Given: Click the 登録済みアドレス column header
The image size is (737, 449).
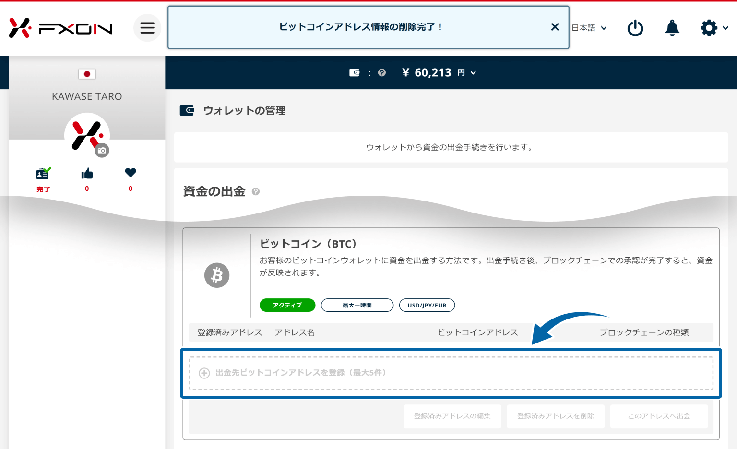Looking at the screenshot, I should (230, 332).
